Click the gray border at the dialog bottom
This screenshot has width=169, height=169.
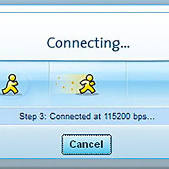(84, 164)
